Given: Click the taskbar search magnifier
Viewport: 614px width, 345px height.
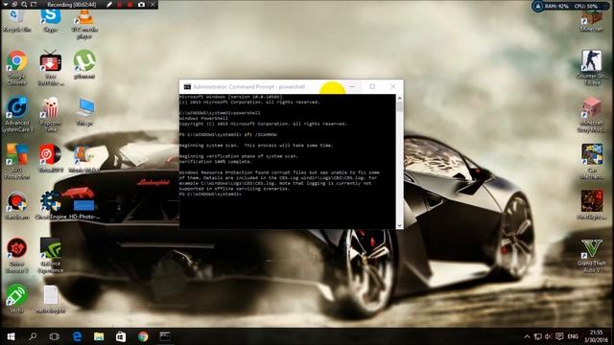Looking at the screenshot, I should pos(33,336).
